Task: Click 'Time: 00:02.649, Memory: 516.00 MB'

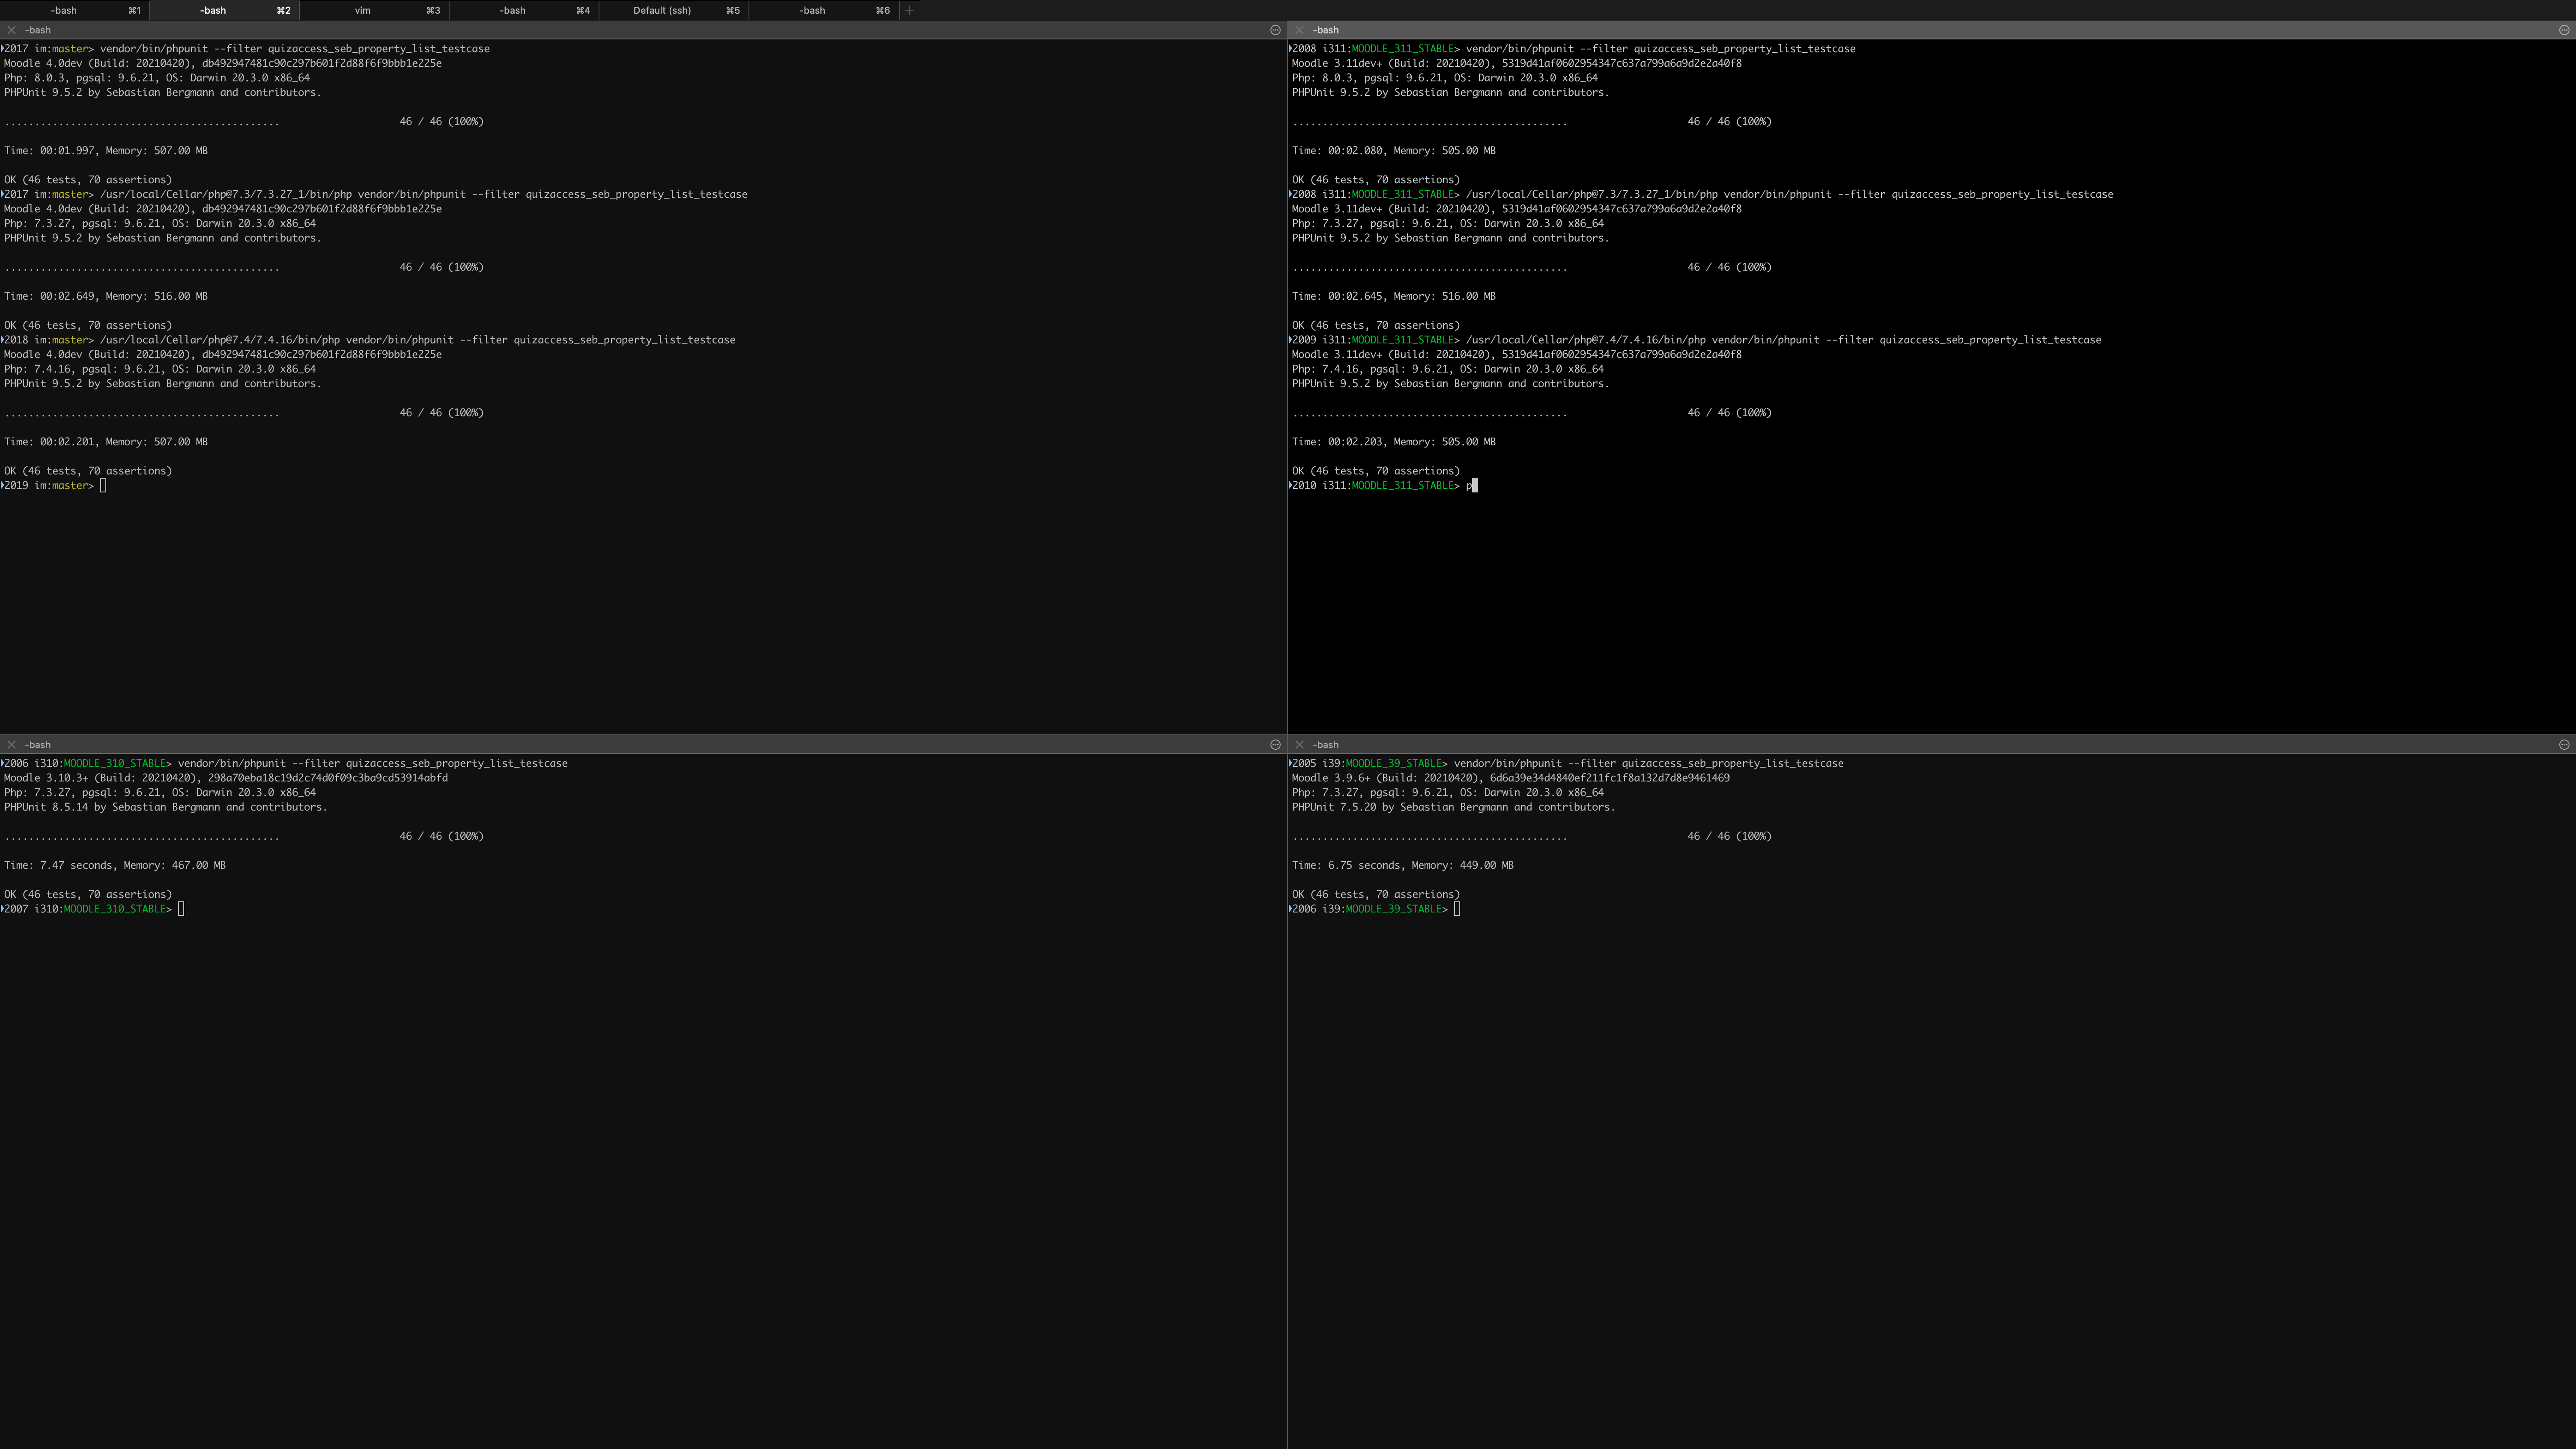Action: point(106,297)
